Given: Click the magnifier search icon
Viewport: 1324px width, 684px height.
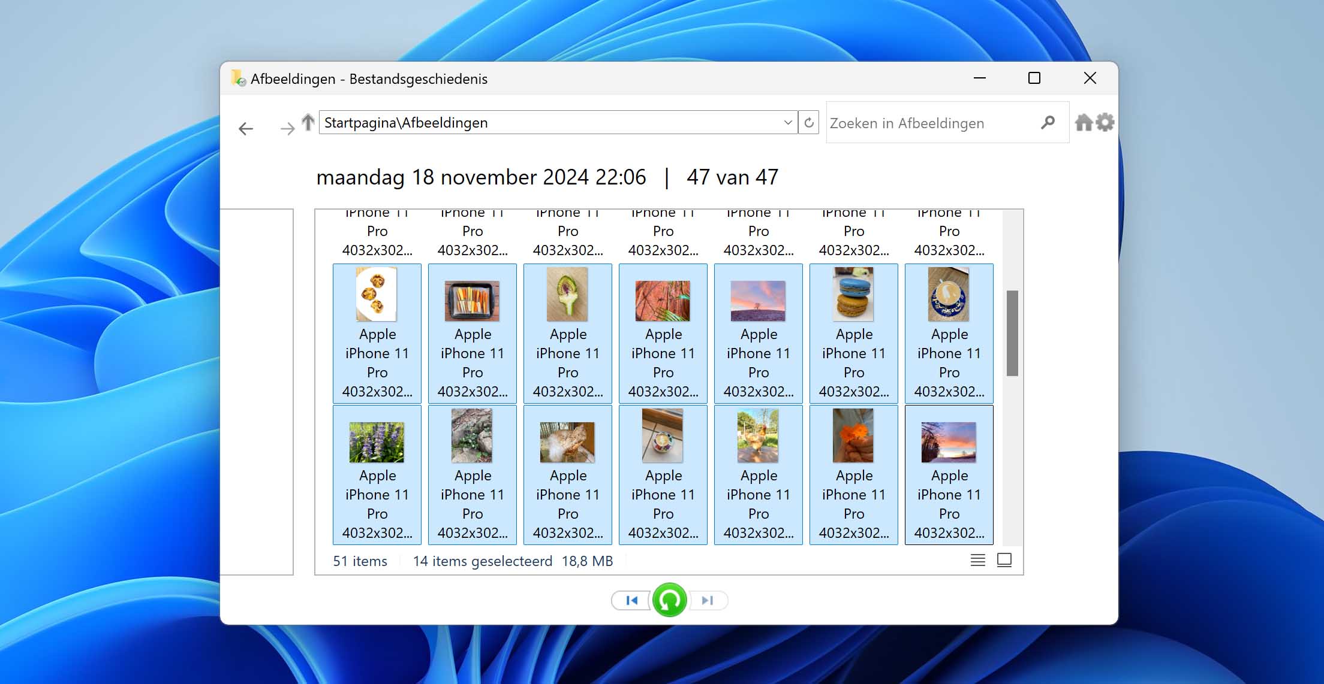Looking at the screenshot, I should coord(1048,123).
